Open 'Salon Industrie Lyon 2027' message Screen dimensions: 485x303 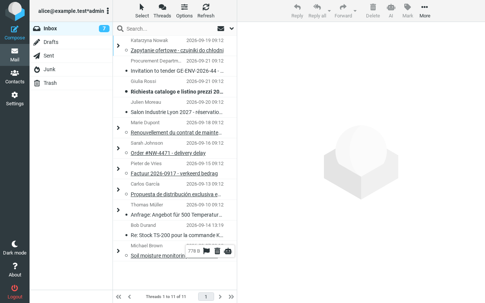point(177,112)
